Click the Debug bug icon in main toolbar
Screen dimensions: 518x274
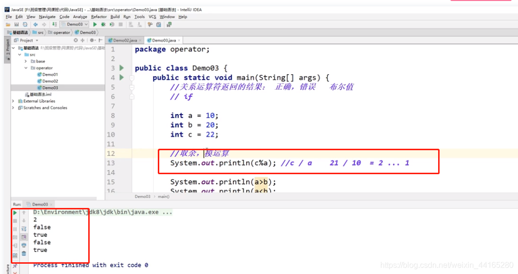pyautogui.click(x=103, y=24)
